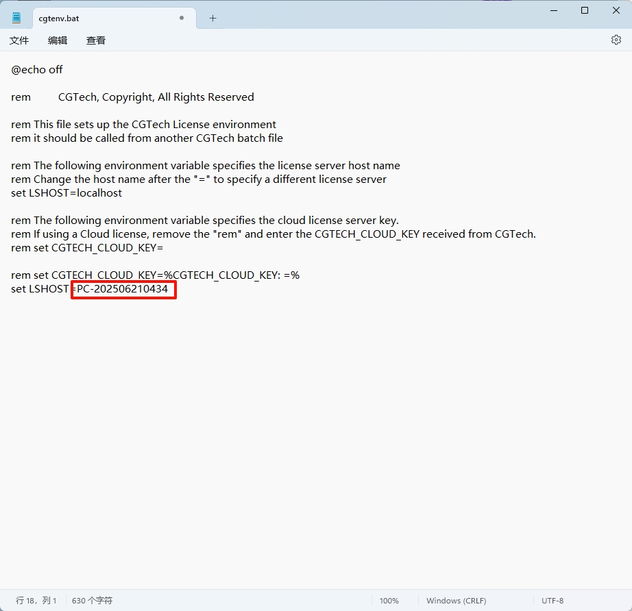Click the unsaved dot on the cgtenv.bat tab
632x611 pixels.
point(182,18)
